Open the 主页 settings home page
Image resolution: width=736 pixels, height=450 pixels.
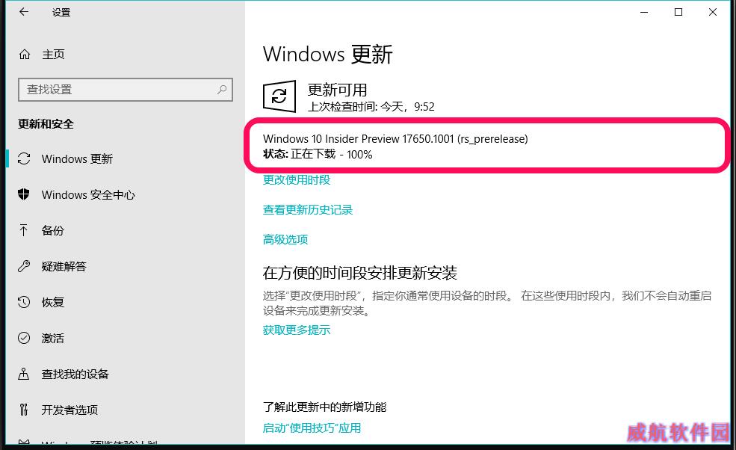pyautogui.click(x=52, y=55)
